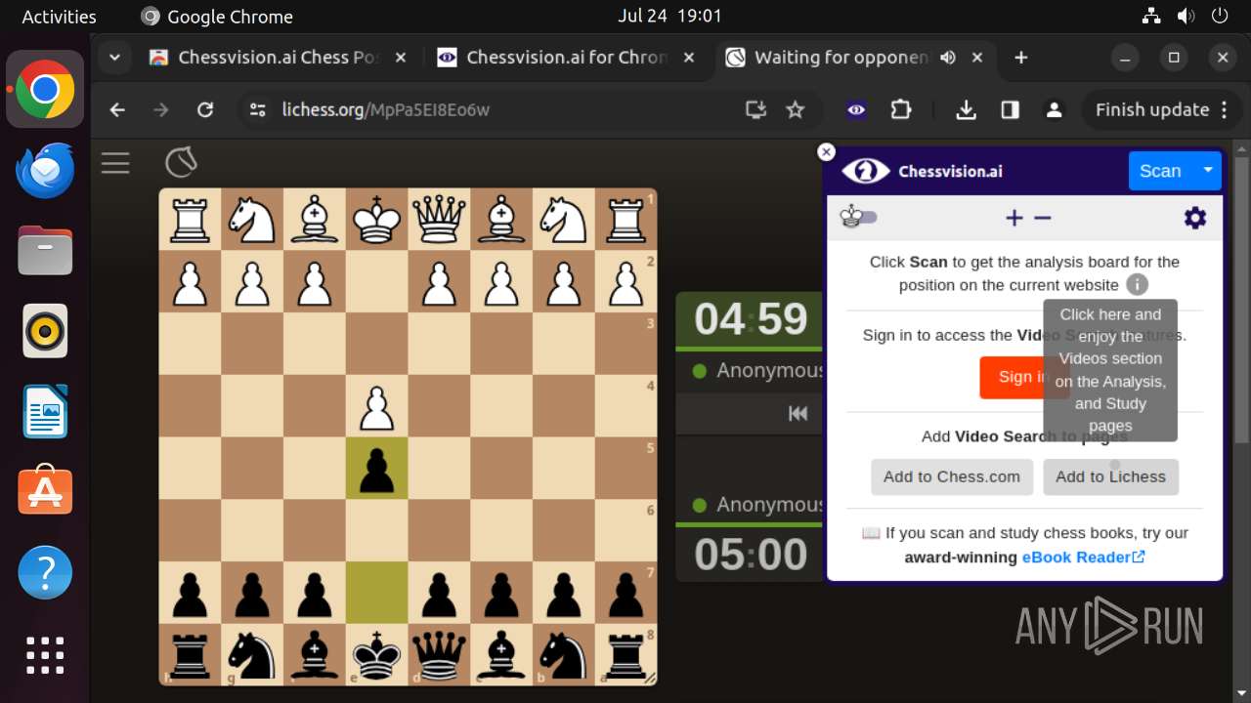The image size is (1251, 703).
Task: Toggle the king color switch
Action: click(x=859, y=218)
